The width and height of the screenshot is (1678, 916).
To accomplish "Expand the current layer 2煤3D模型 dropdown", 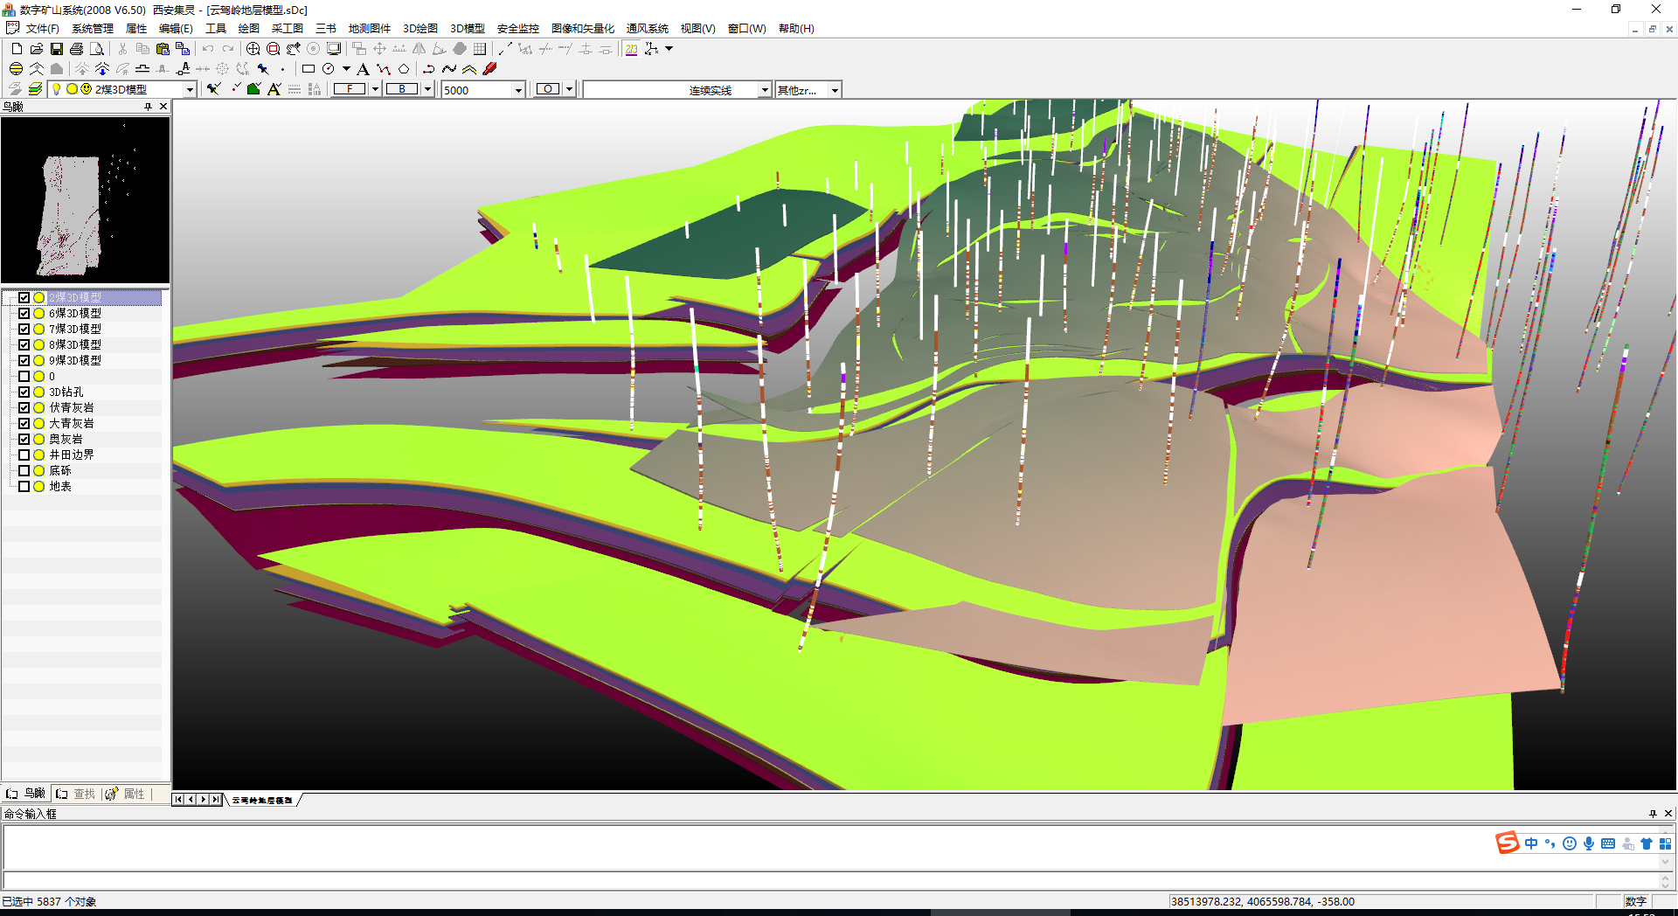I will click(x=190, y=90).
